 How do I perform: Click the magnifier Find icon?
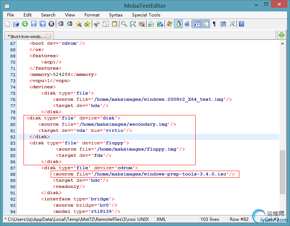click(x=124, y=24)
